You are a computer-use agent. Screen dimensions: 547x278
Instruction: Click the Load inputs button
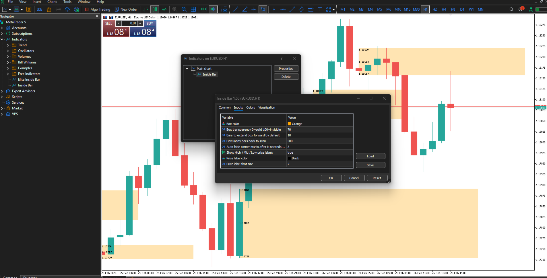click(371, 156)
